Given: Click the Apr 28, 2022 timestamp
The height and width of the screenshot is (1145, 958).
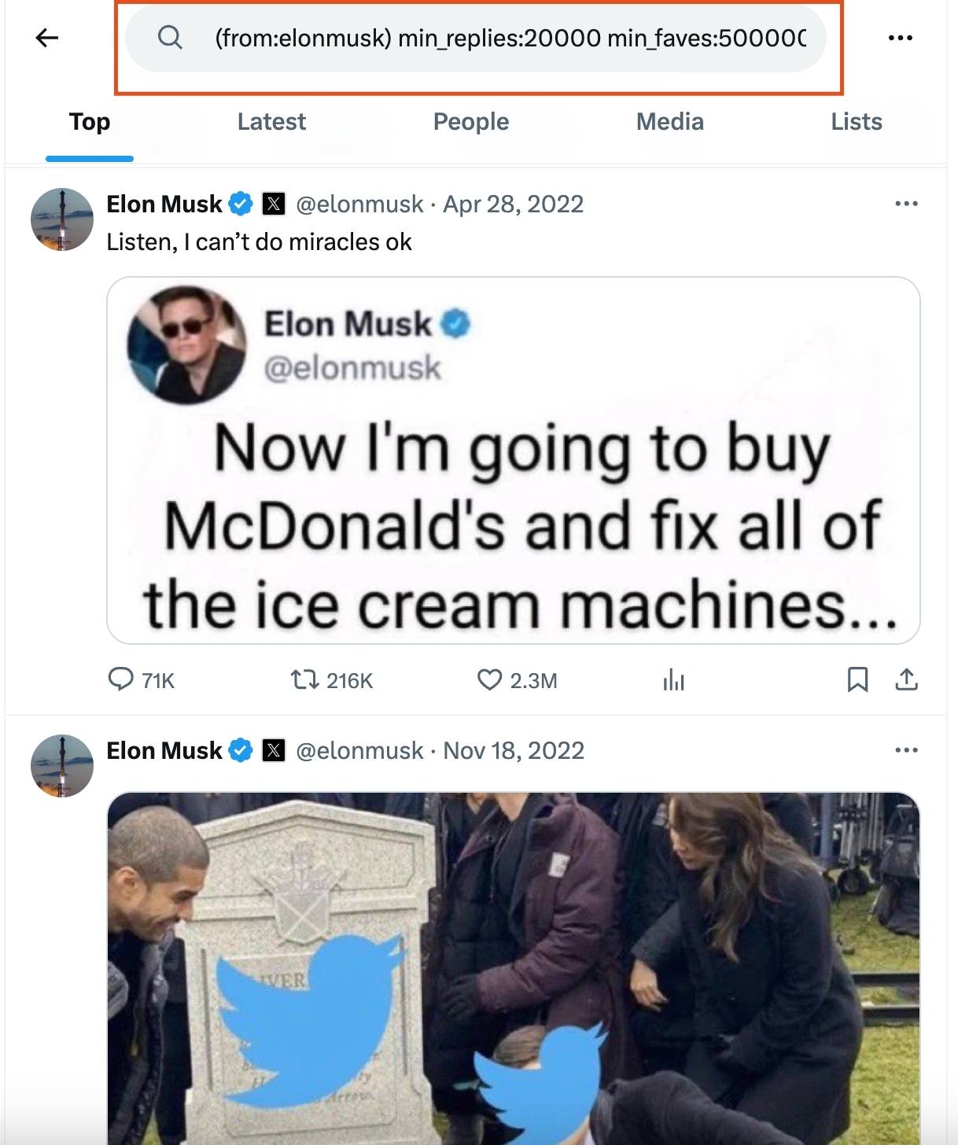Looking at the screenshot, I should 514,203.
